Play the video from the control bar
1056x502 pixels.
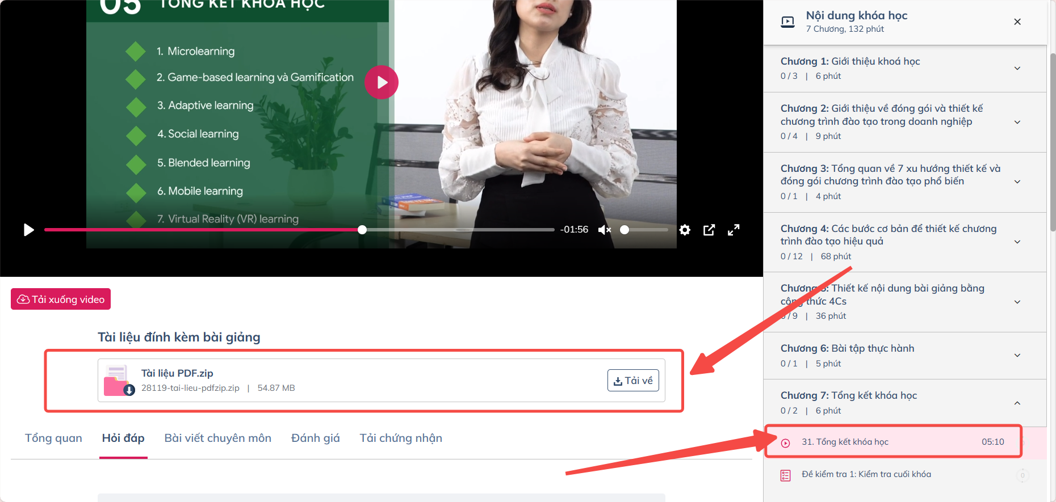point(29,230)
